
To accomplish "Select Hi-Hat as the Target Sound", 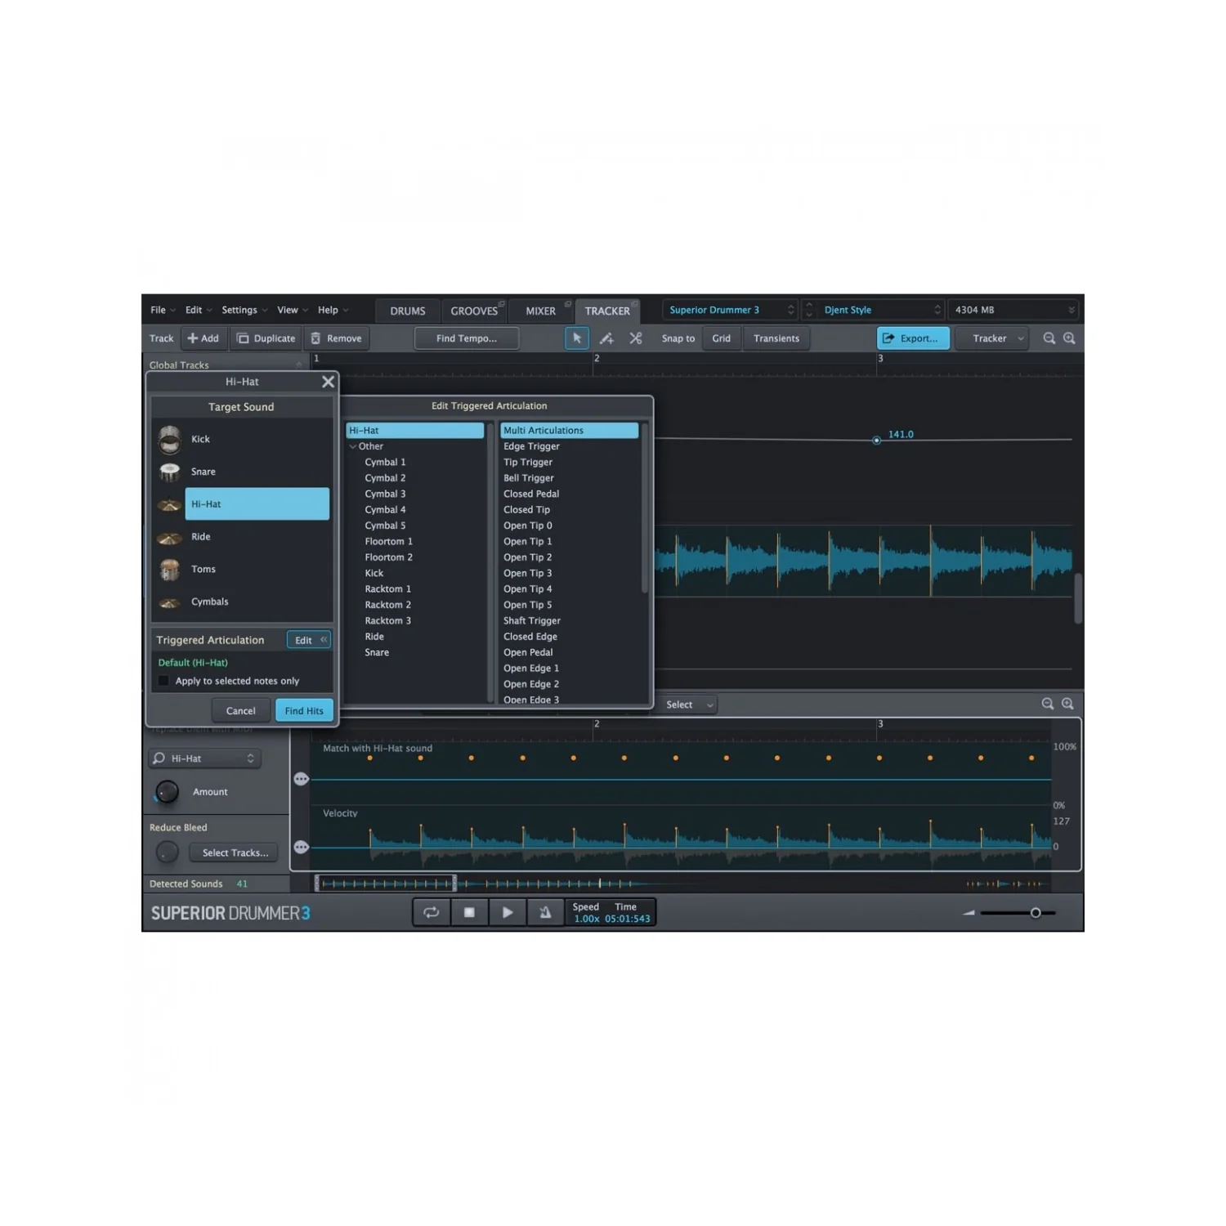I will click(257, 504).
